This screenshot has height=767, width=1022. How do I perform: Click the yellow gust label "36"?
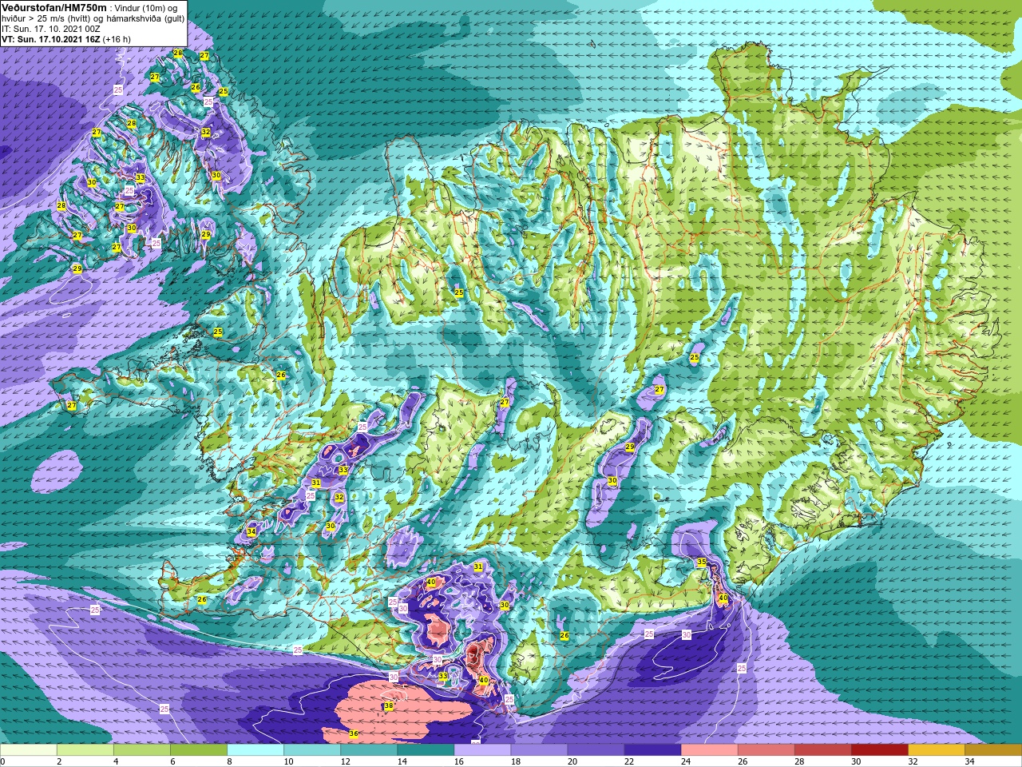354,733
